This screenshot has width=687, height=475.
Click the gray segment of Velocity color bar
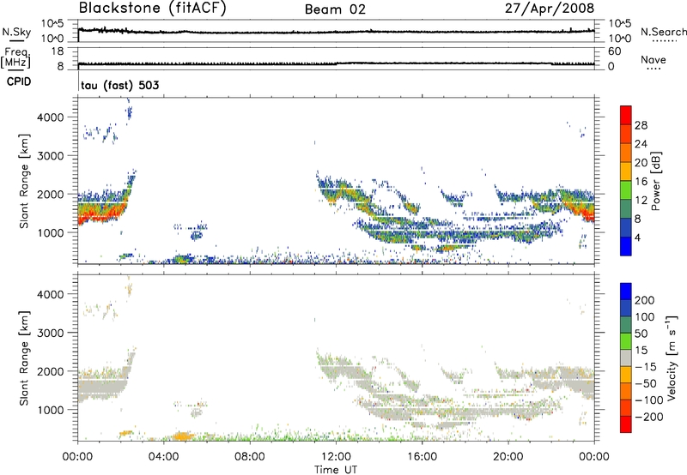pyautogui.click(x=626, y=358)
